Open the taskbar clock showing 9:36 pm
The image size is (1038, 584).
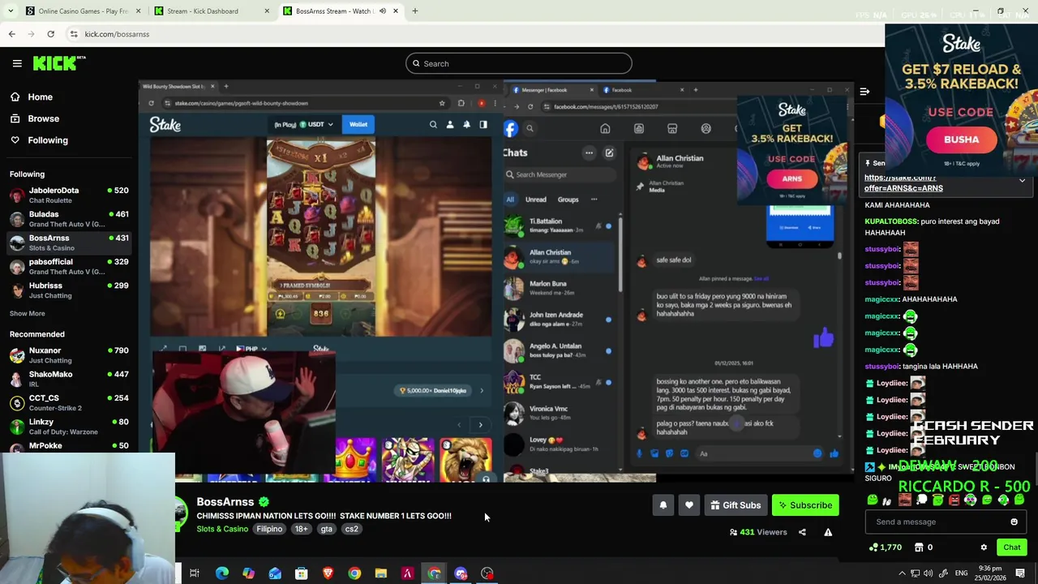(991, 573)
